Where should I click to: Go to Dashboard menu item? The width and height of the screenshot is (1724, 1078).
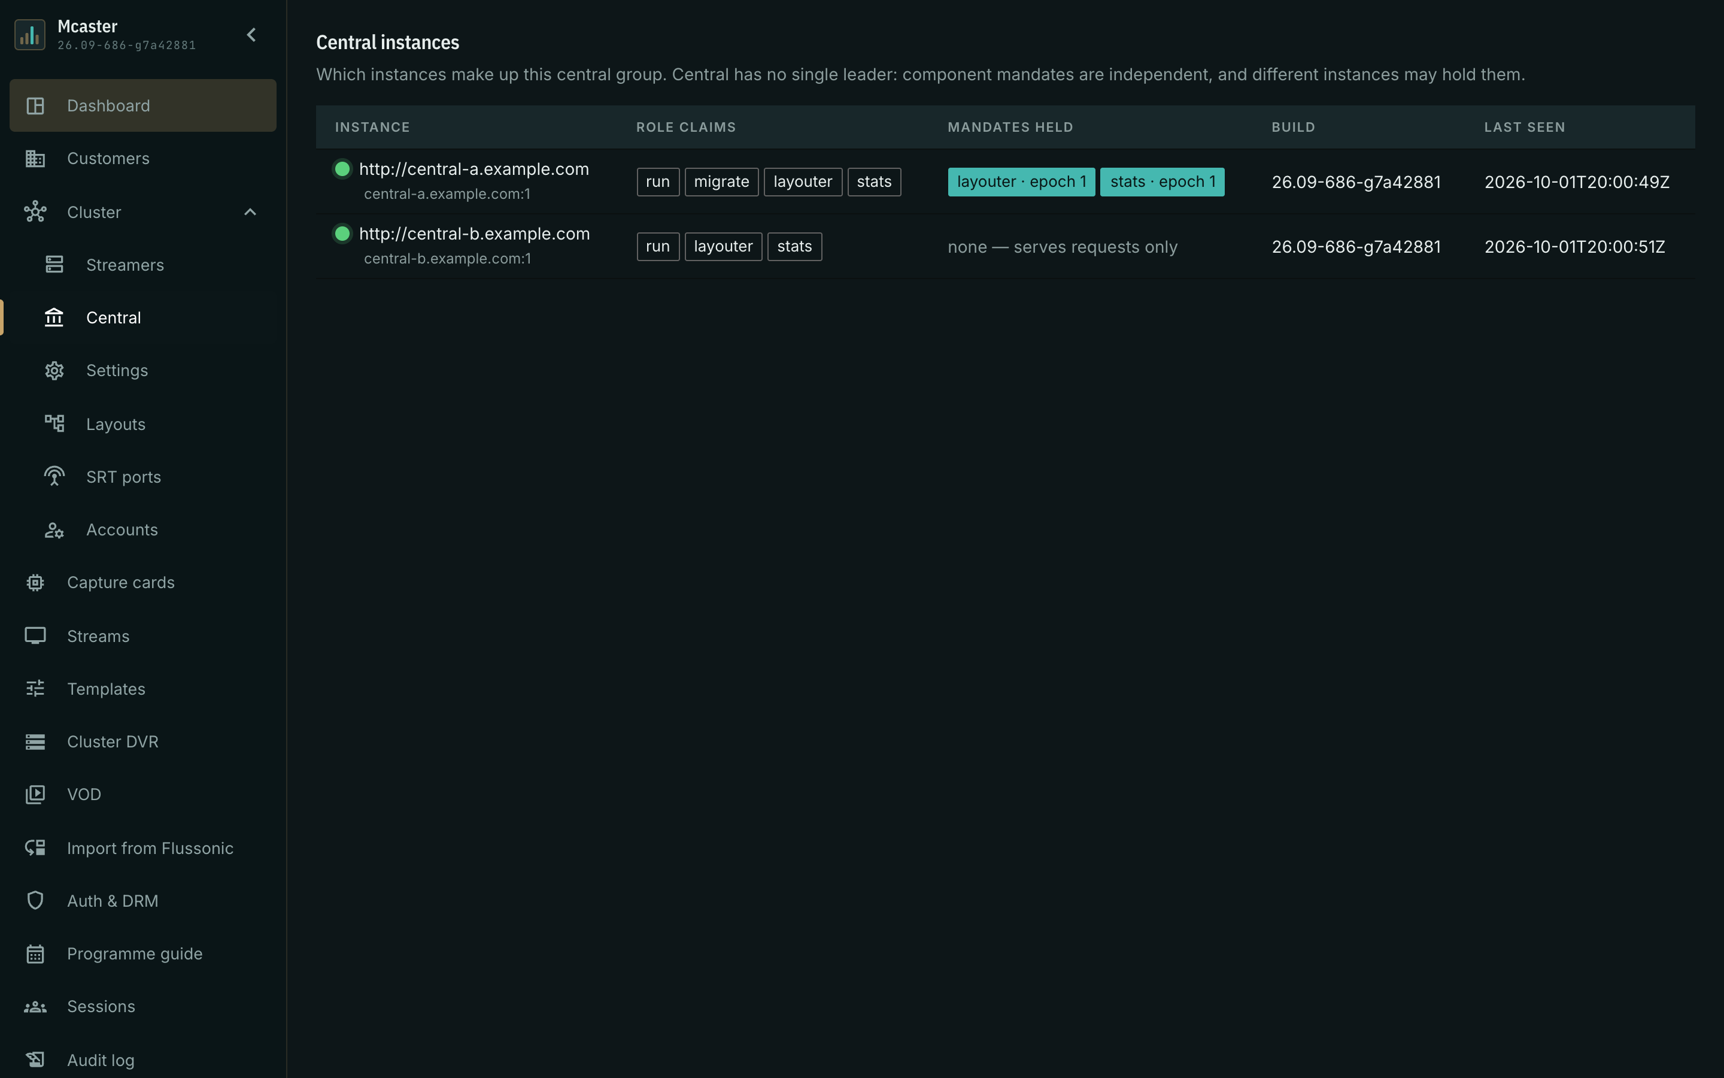pyautogui.click(x=143, y=105)
